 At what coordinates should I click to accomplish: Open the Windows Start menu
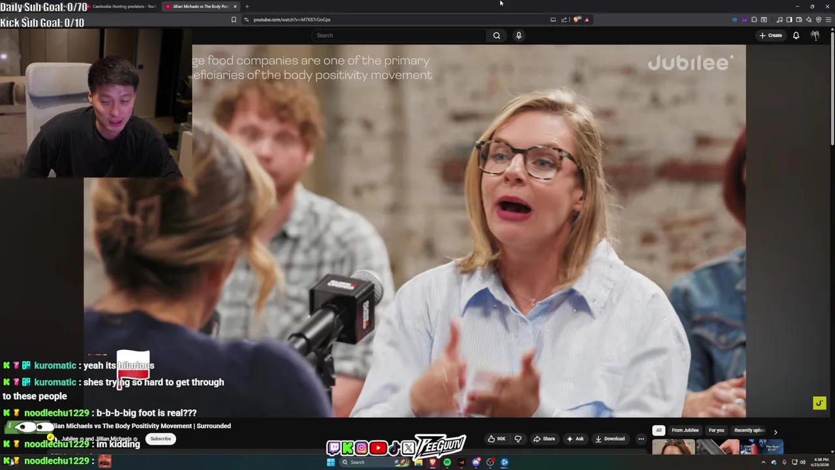point(331,462)
